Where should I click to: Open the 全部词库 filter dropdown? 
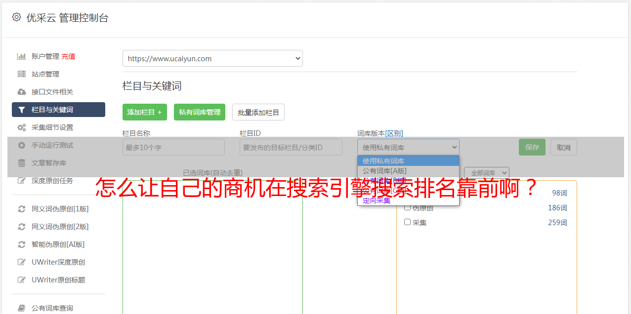coord(487,173)
